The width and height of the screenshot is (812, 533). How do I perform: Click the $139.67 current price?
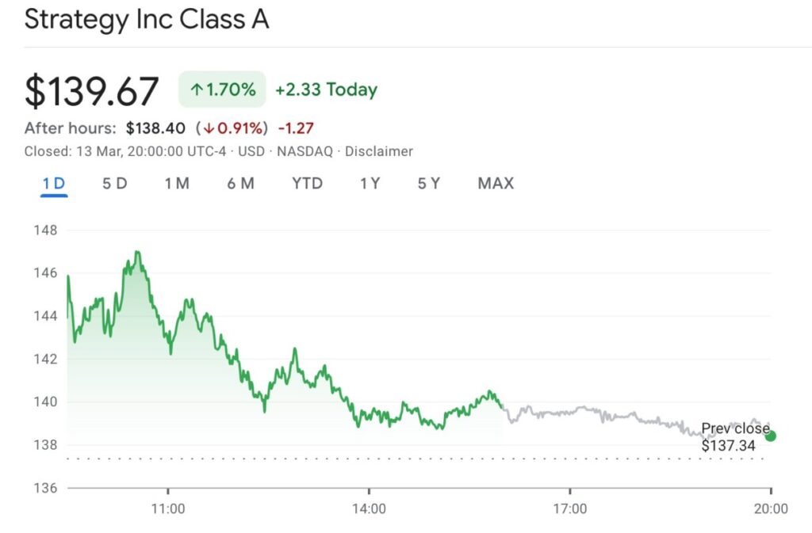pyautogui.click(x=92, y=91)
